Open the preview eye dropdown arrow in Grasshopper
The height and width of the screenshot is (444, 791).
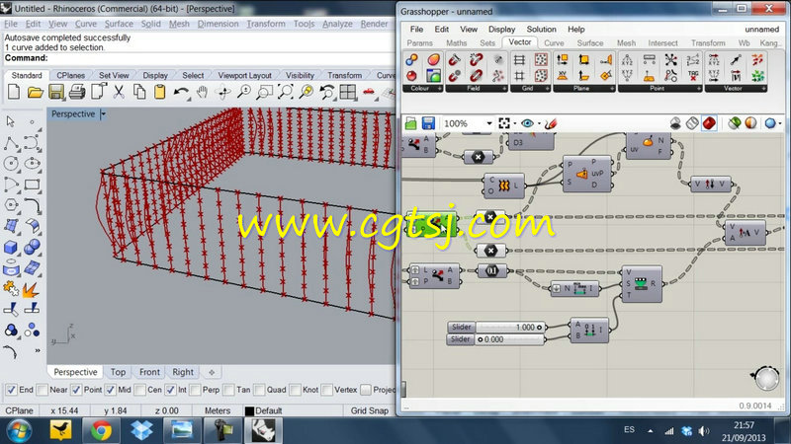pyautogui.click(x=539, y=123)
